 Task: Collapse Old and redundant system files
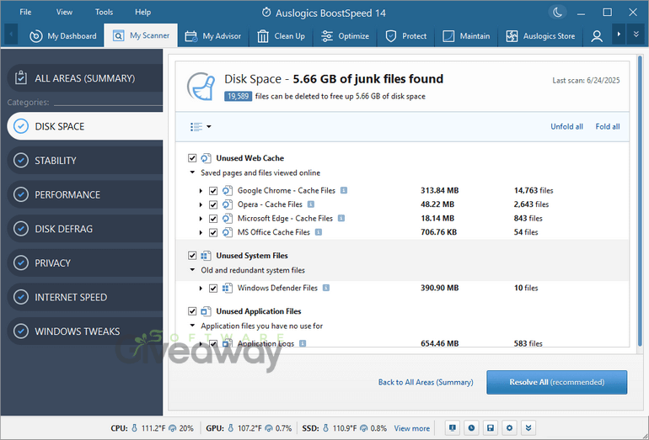192,270
